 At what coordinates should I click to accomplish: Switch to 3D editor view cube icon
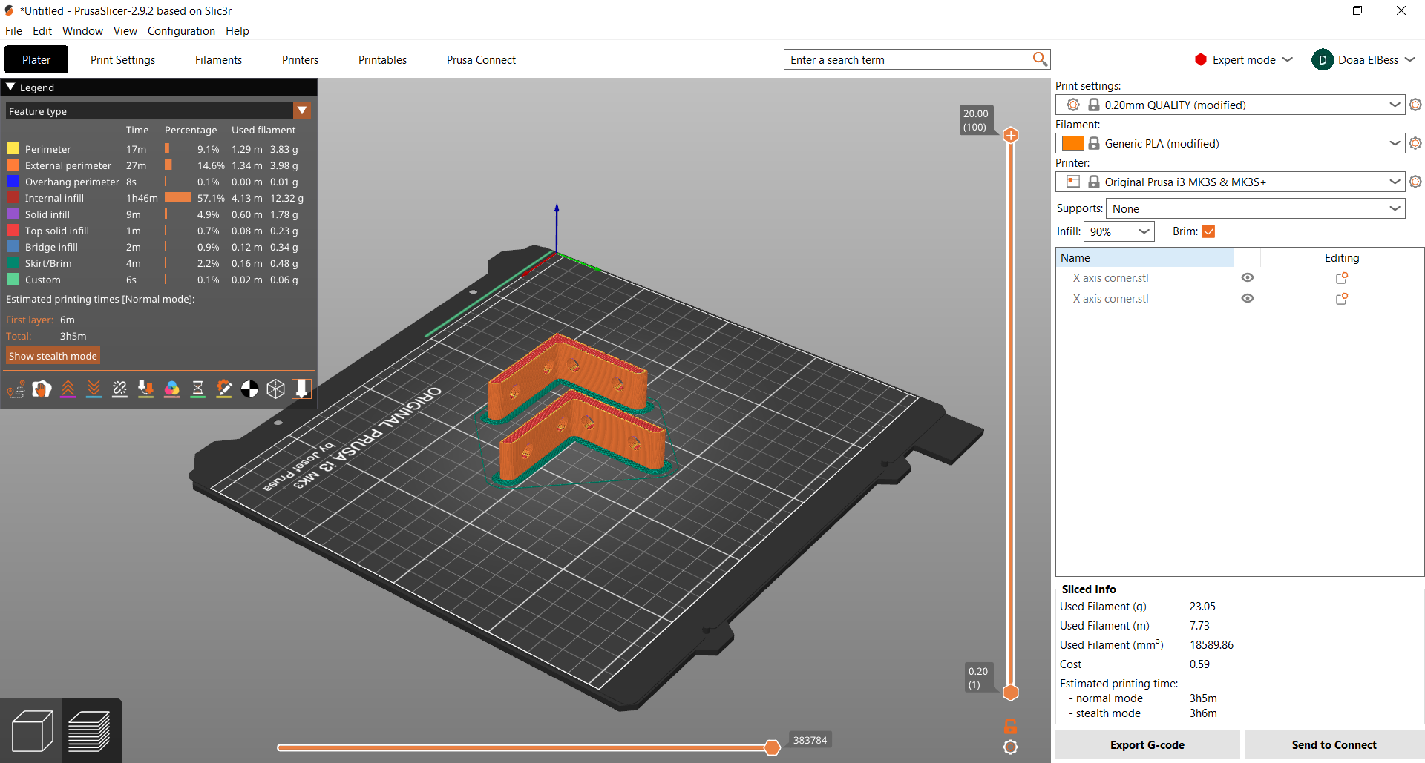pos(32,731)
